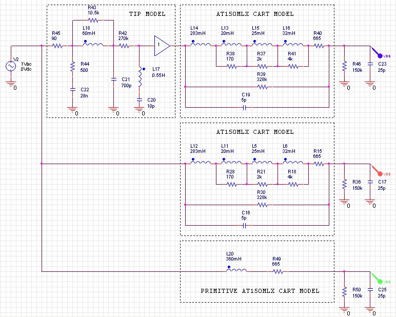
Task: Select resistor R28 170 symbol
Action: [231, 184]
